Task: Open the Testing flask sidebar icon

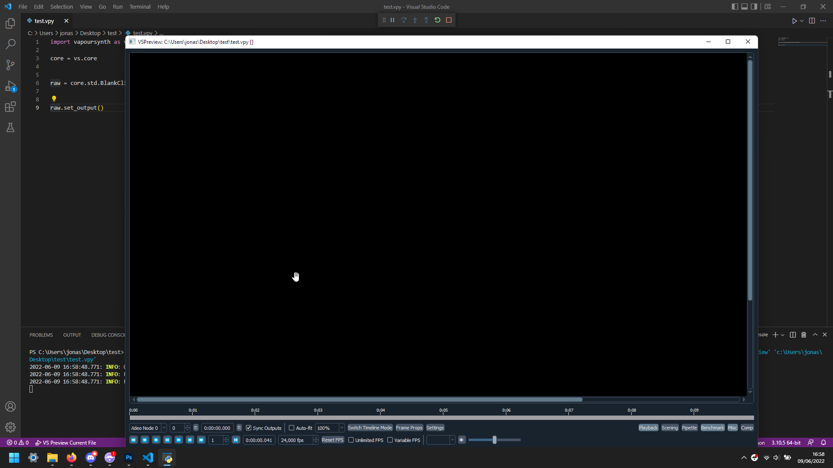Action: [x=10, y=127]
